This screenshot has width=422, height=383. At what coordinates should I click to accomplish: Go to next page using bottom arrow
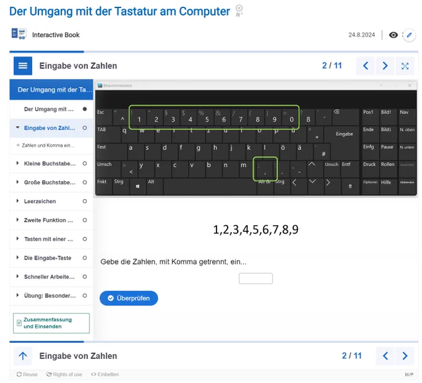[405, 356]
